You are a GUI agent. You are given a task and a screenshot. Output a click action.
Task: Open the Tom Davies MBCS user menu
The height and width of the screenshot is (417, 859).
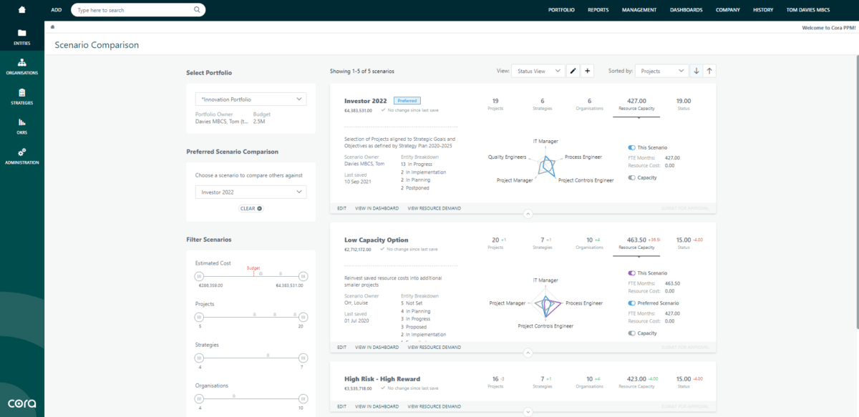808,10
